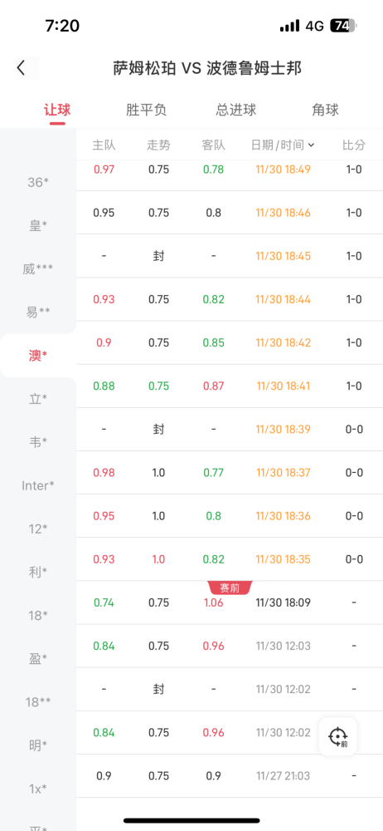Screen dimensions: 383x831
Task: Tap the 主队 column header
Action: click(x=104, y=145)
